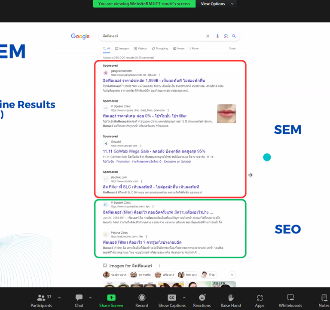Click the three-dot menu beside the gowabi.com URL
The height and width of the screenshot is (310, 330).
pos(141,146)
